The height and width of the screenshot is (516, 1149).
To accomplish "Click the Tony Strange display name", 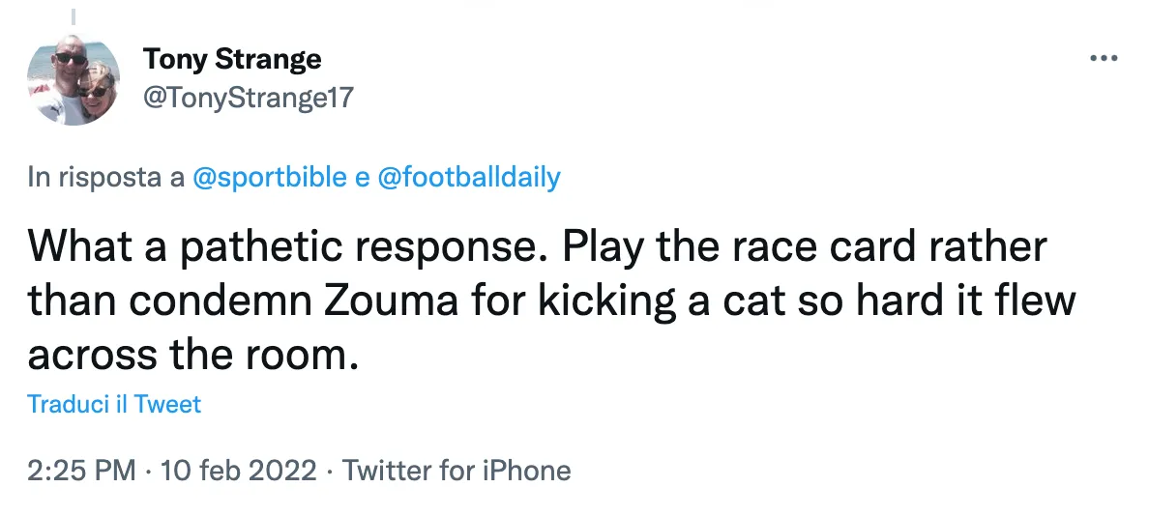I will [x=232, y=59].
